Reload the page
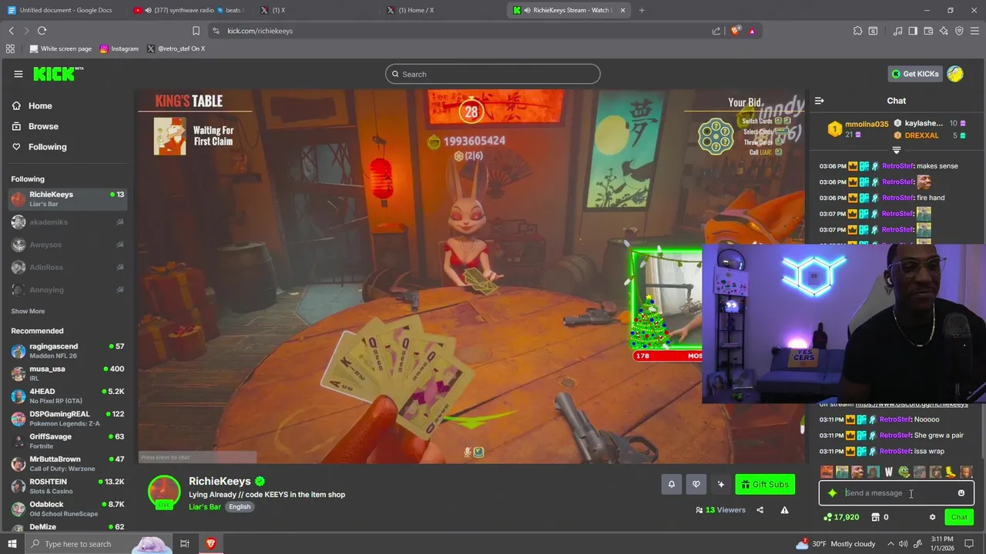986x554 pixels. pos(42,31)
